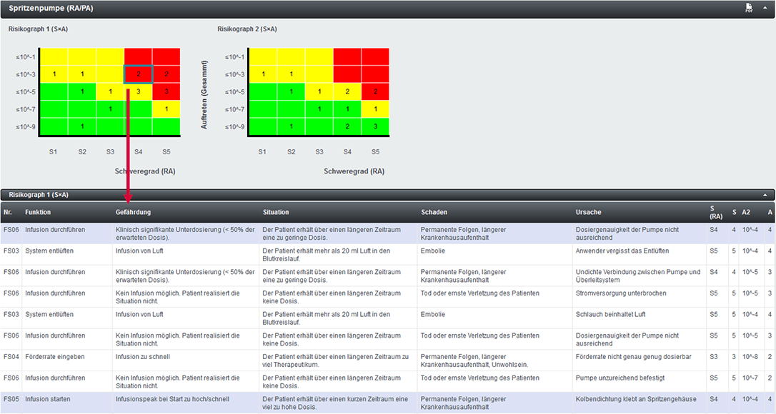776x414 pixels.
Task: Click the 'Schweregrad (RA)' axis label of Risikograph 2
Action: 355,171
